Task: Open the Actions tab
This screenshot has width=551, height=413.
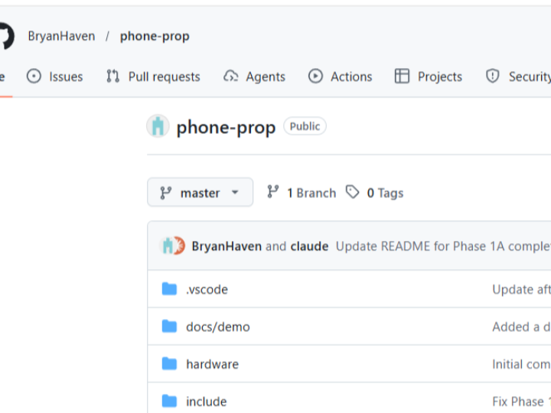Action: coord(341,76)
